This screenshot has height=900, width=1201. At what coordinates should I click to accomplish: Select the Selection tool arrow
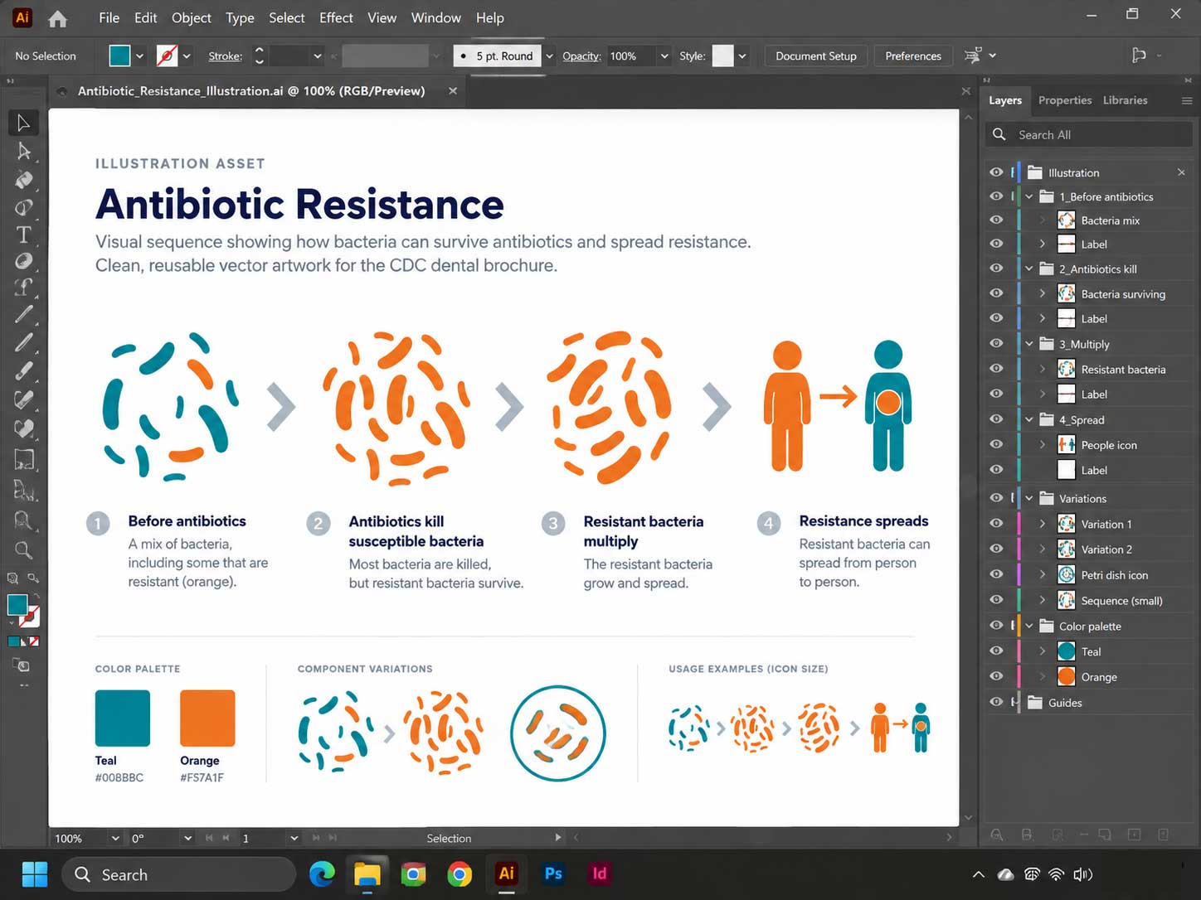(23, 123)
